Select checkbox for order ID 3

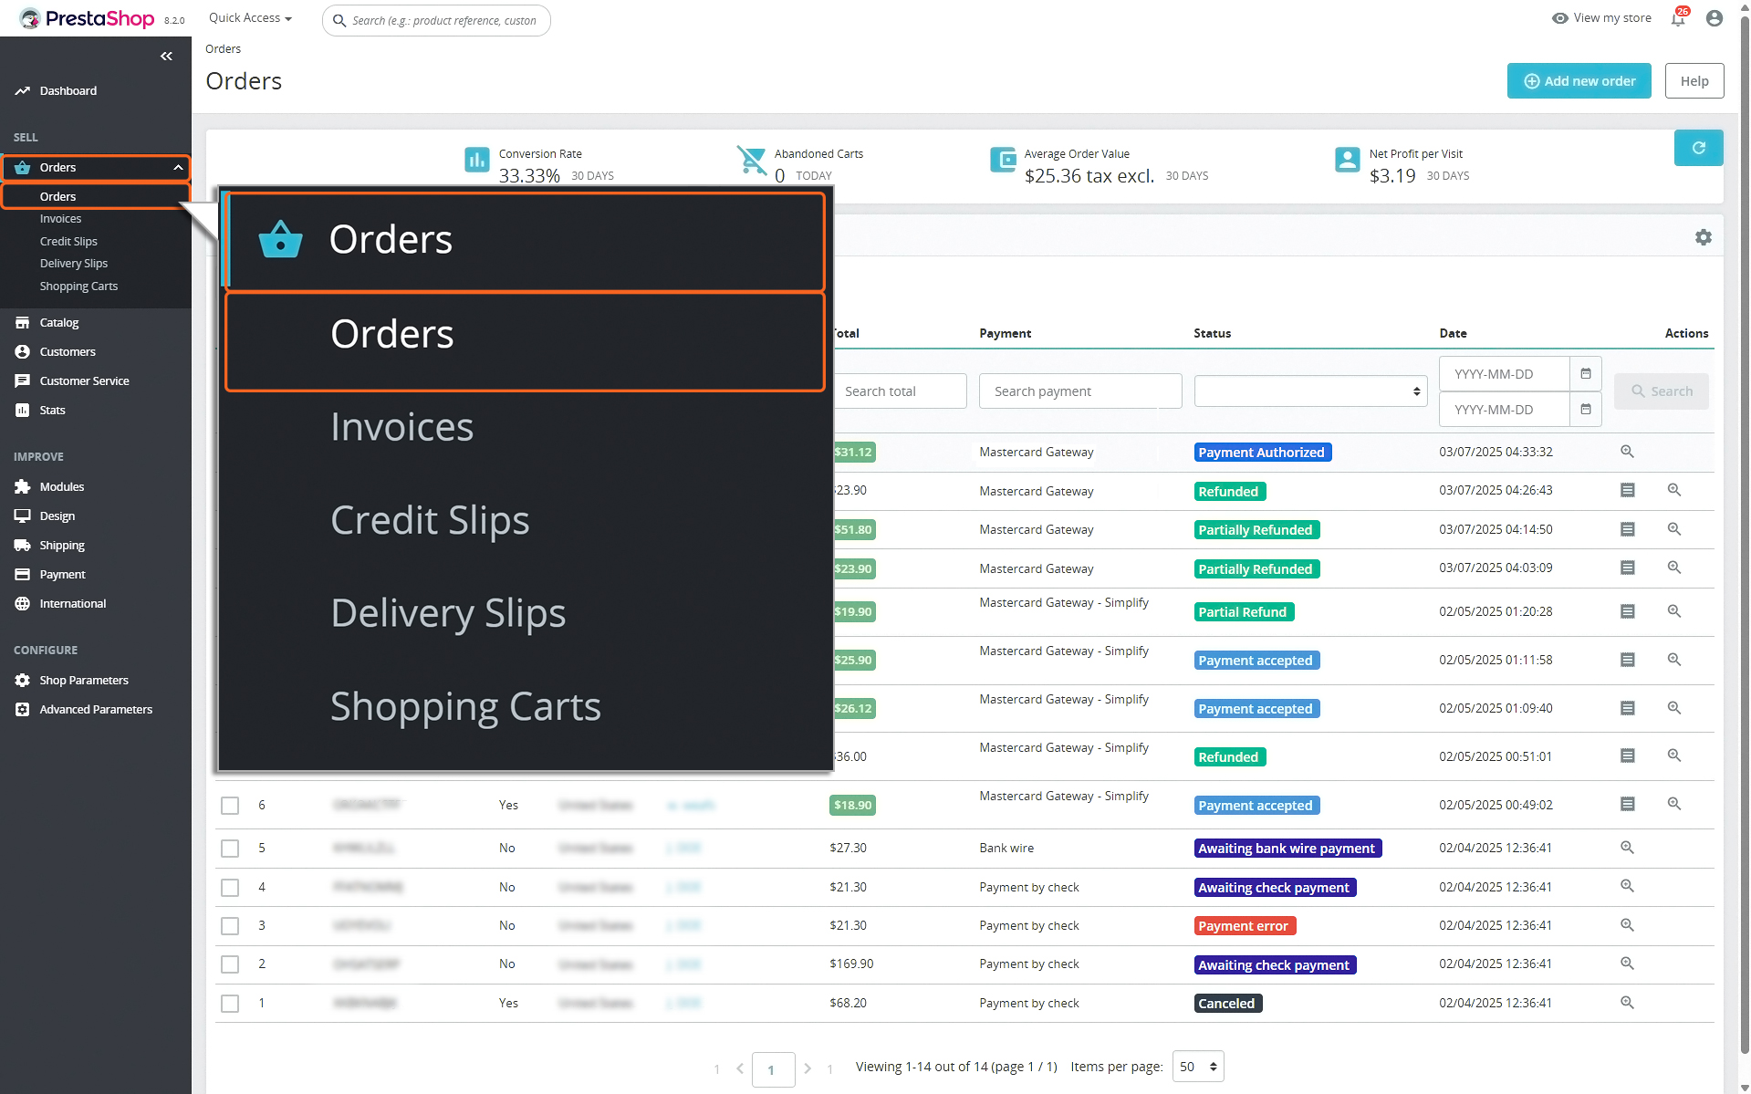click(x=230, y=926)
